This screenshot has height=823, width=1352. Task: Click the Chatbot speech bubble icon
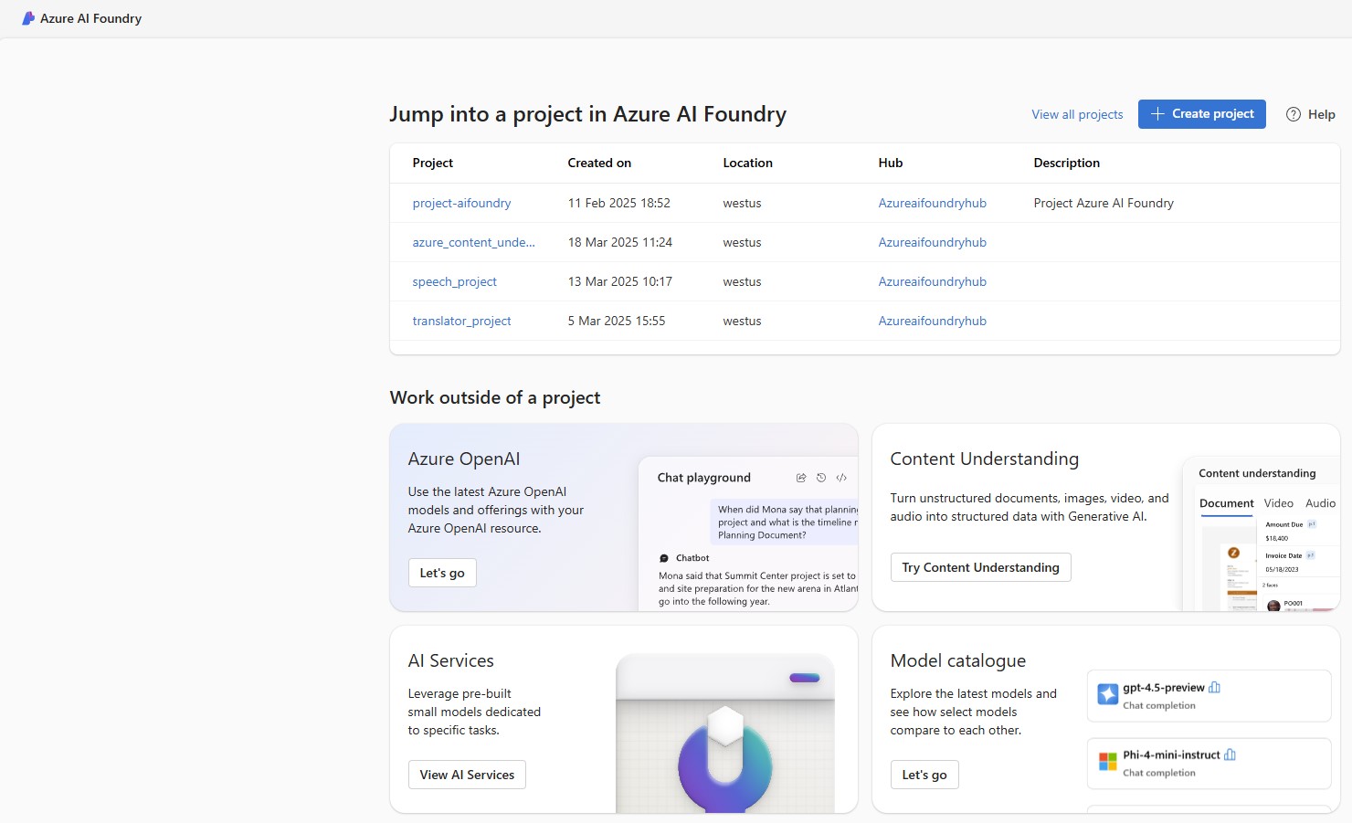pyautogui.click(x=664, y=558)
